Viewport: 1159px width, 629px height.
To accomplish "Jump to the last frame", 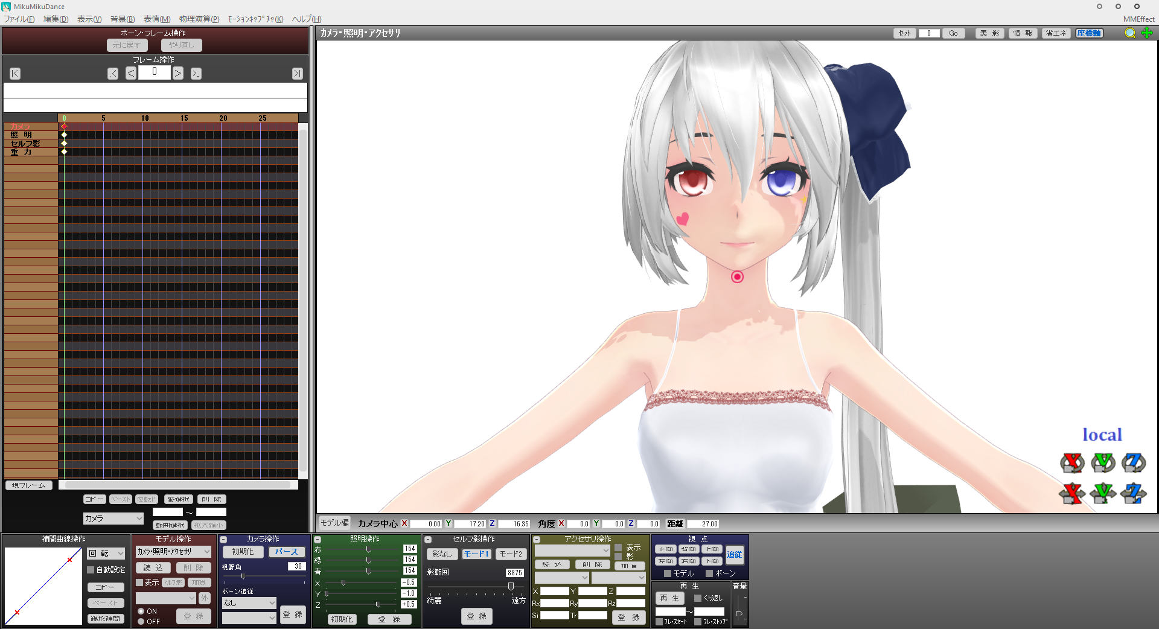I will point(297,74).
